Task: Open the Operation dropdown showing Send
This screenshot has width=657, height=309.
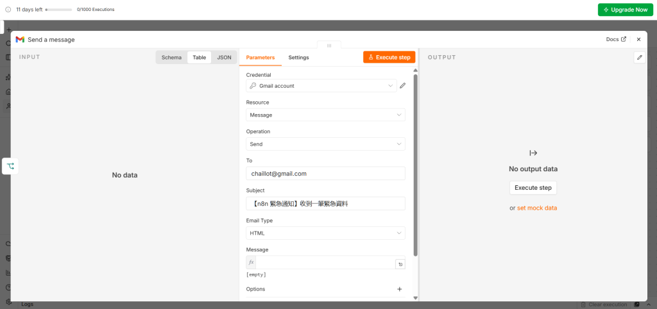Action: pyautogui.click(x=325, y=144)
